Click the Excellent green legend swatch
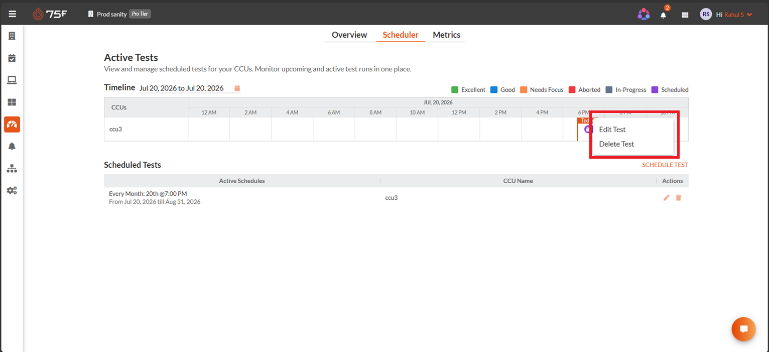 (x=455, y=90)
